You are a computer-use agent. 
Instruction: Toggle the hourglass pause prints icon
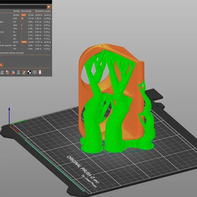(x=18, y=72)
